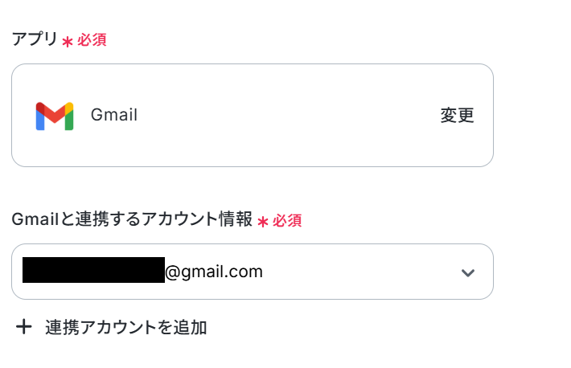Viewport: 571px width, 368px height.
Task: Click the Gmail envelope logo icon
Action: 55,117
